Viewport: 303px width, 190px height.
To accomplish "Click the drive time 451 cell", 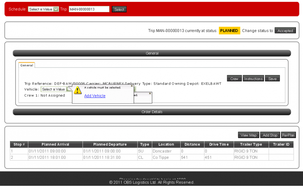I will 219,157.
